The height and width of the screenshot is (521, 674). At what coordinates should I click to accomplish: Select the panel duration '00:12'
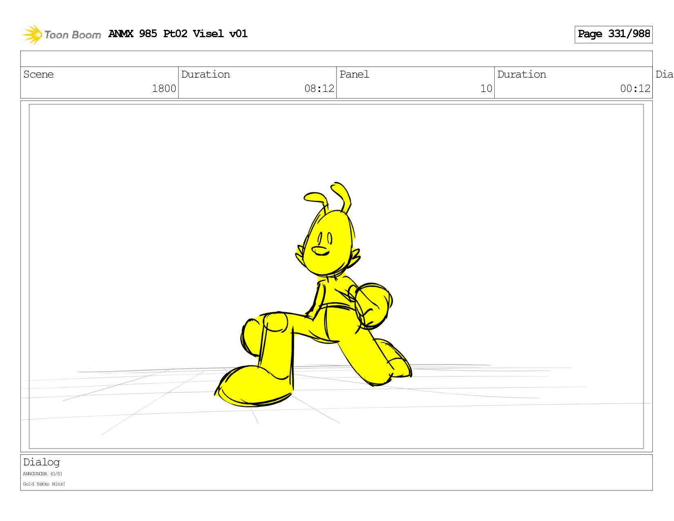pos(635,89)
